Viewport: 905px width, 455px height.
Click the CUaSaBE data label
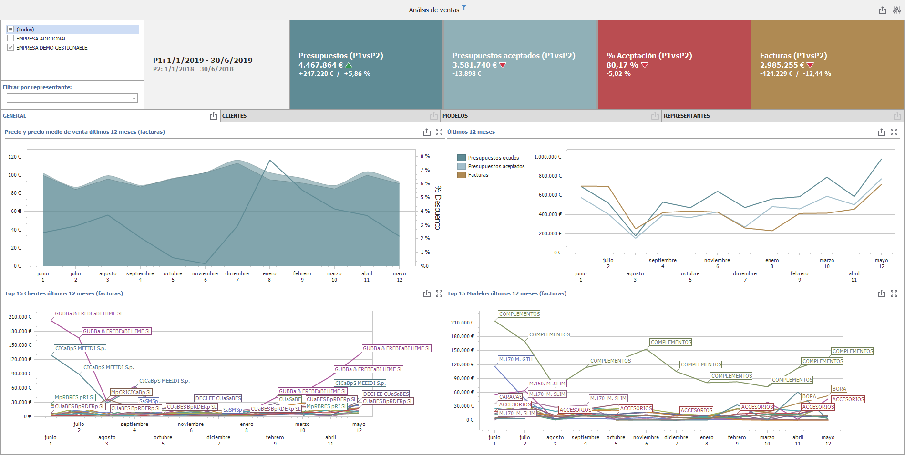point(290,400)
